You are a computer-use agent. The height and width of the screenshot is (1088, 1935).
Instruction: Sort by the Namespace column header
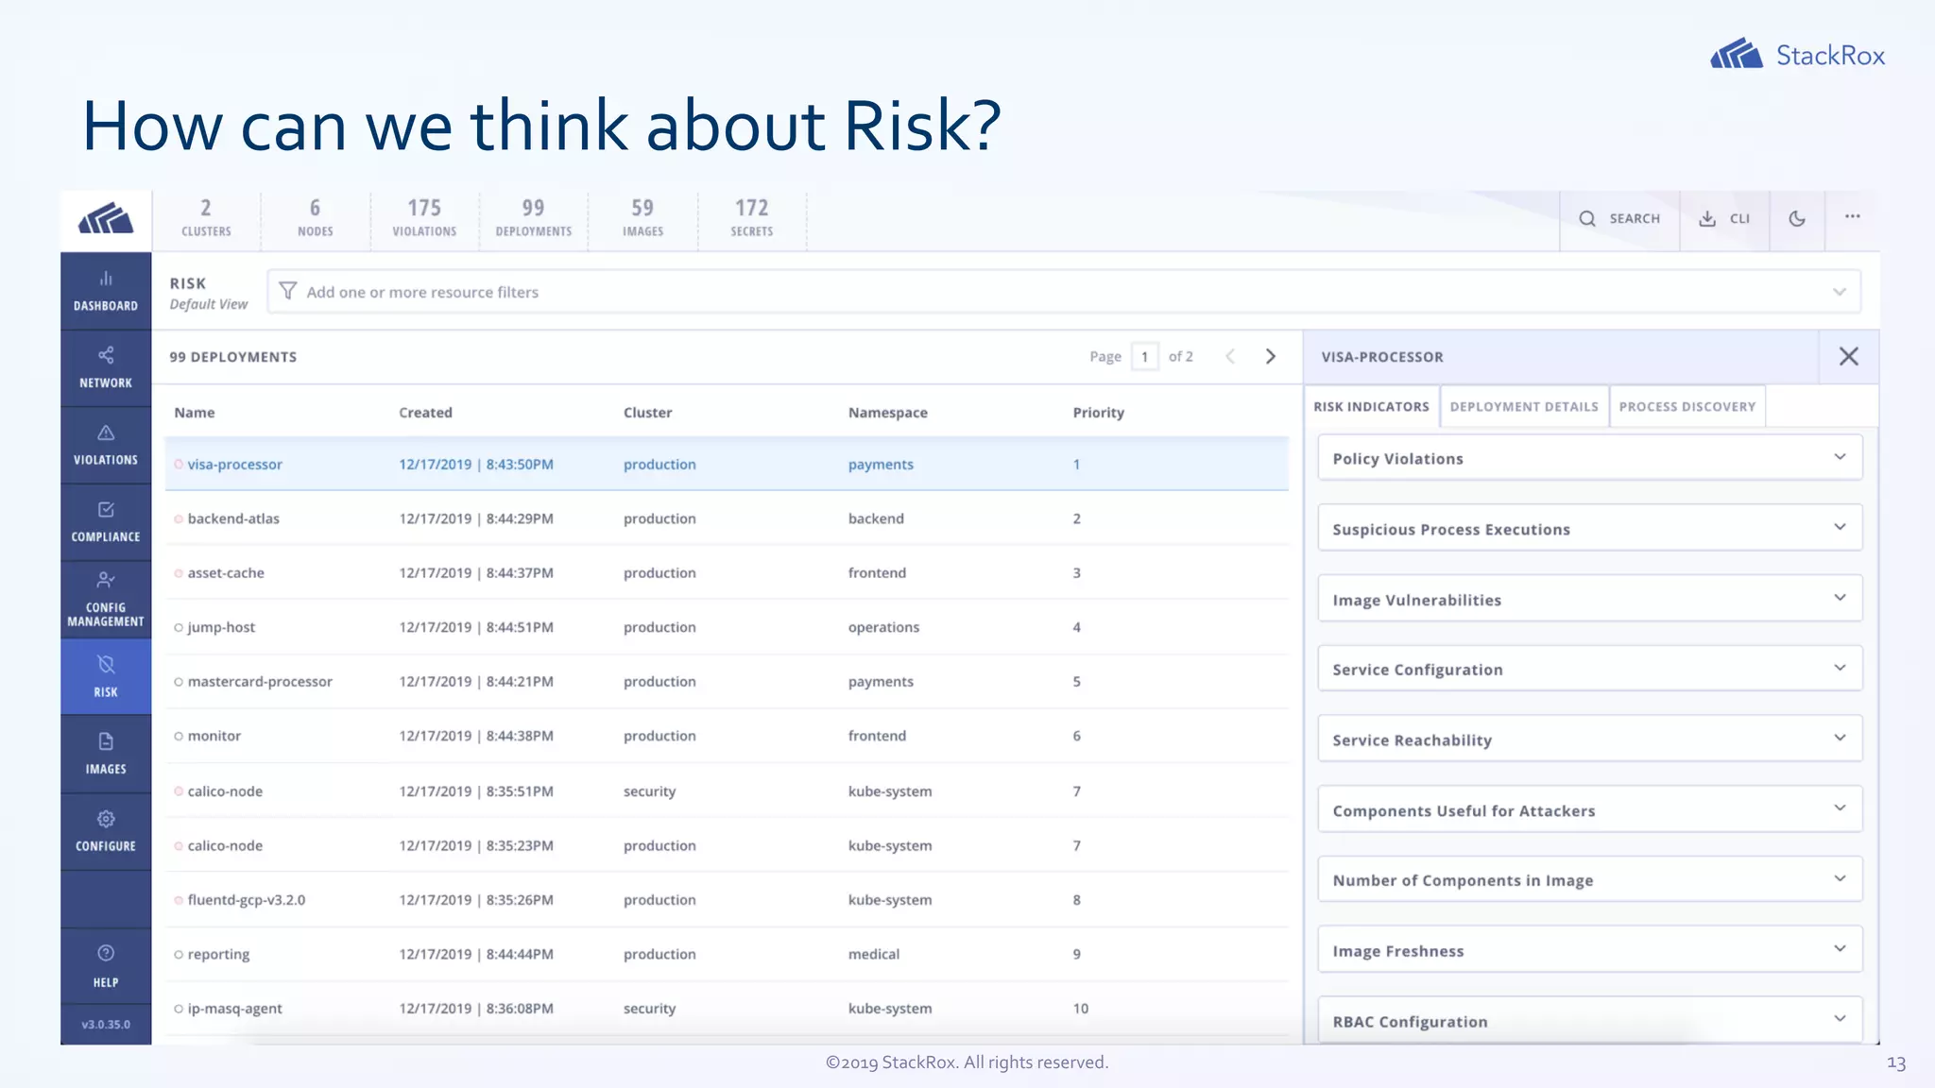pyautogui.click(x=888, y=412)
